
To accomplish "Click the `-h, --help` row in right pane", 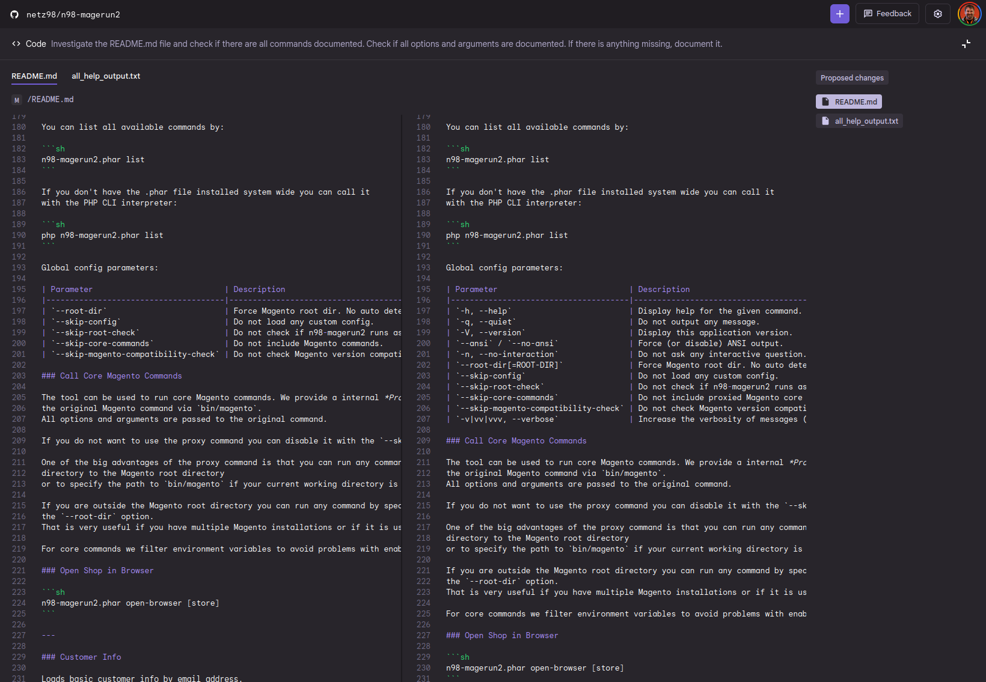I will [x=626, y=311].
